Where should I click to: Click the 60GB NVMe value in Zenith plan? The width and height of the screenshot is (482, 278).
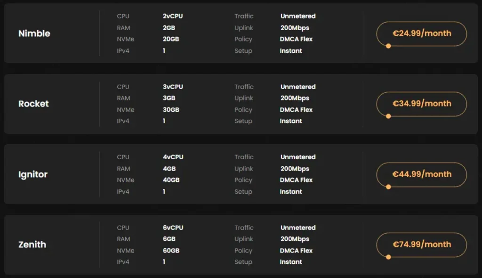(x=171, y=251)
